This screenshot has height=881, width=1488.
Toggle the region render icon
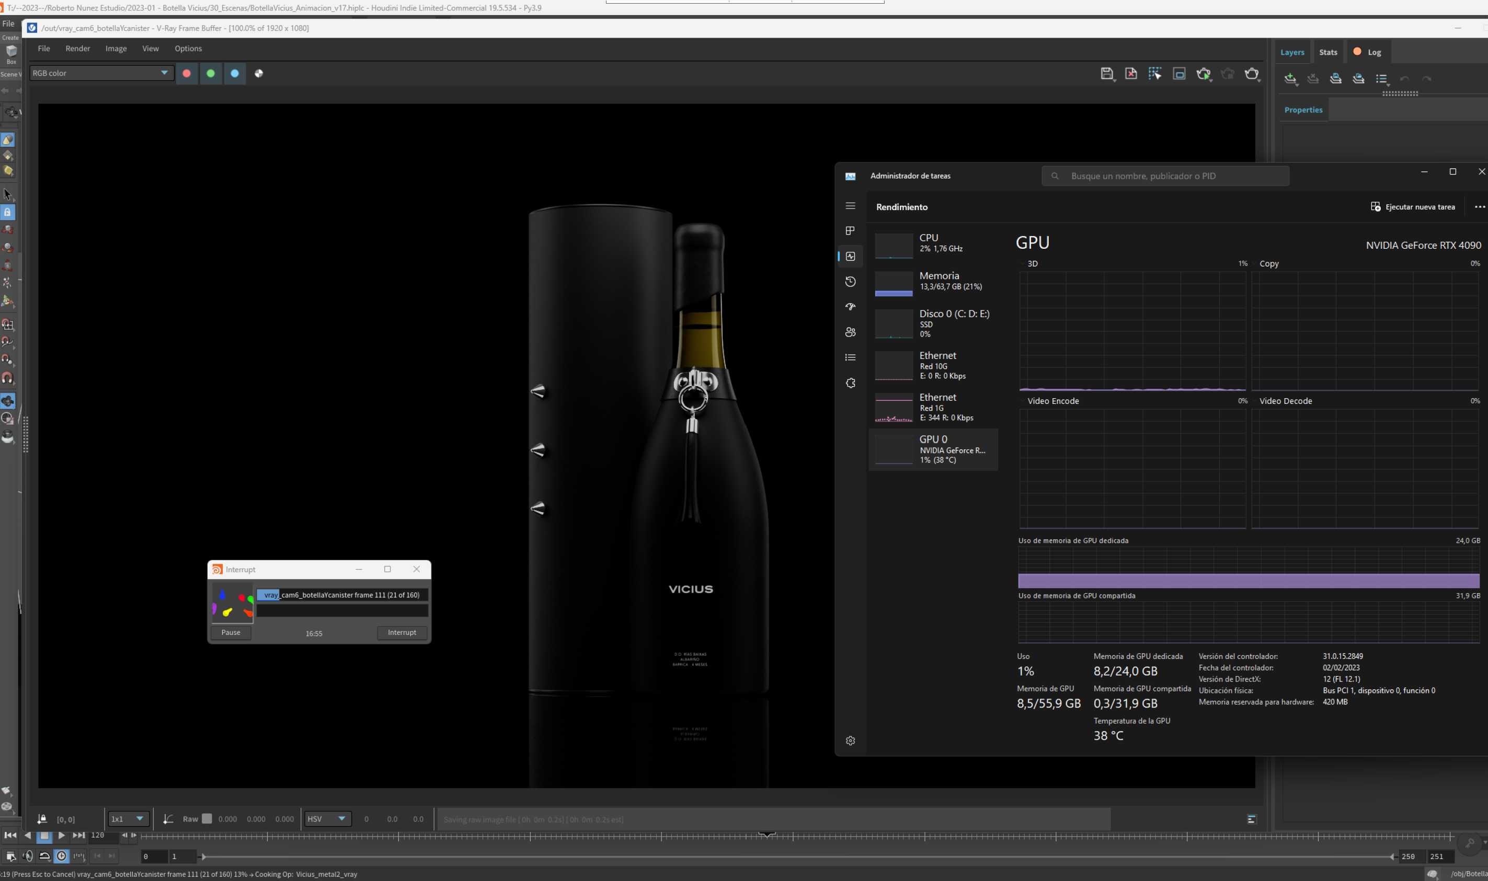pyautogui.click(x=1179, y=73)
